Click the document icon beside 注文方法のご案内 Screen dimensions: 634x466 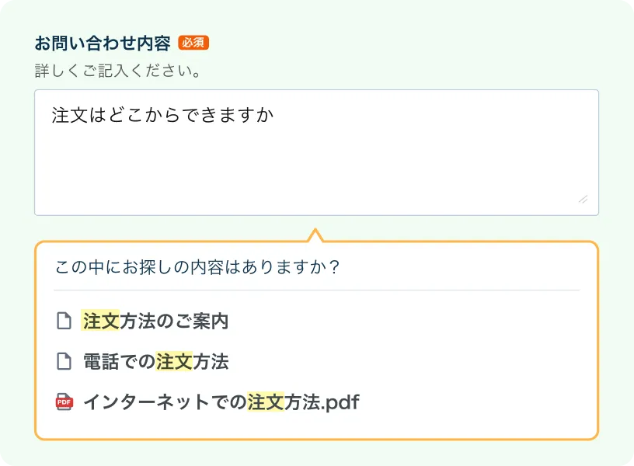[x=64, y=321]
